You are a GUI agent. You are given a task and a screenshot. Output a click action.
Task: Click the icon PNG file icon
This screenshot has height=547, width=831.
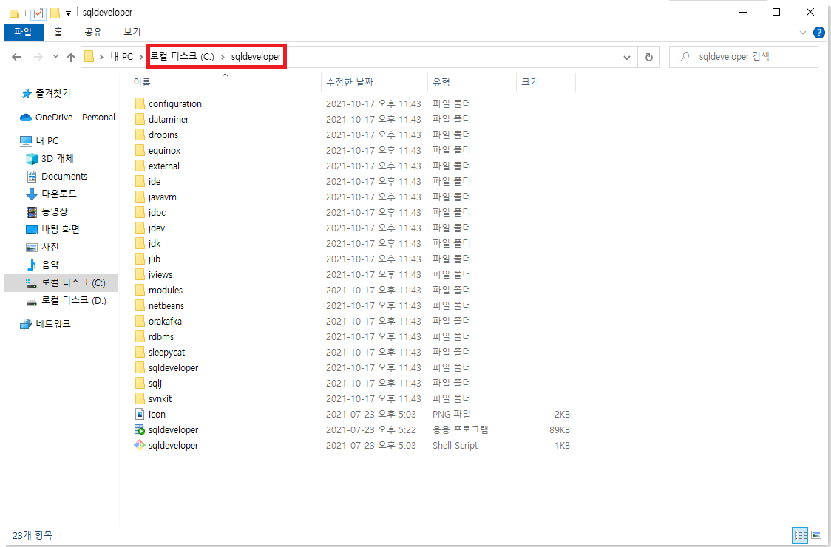pos(140,414)
